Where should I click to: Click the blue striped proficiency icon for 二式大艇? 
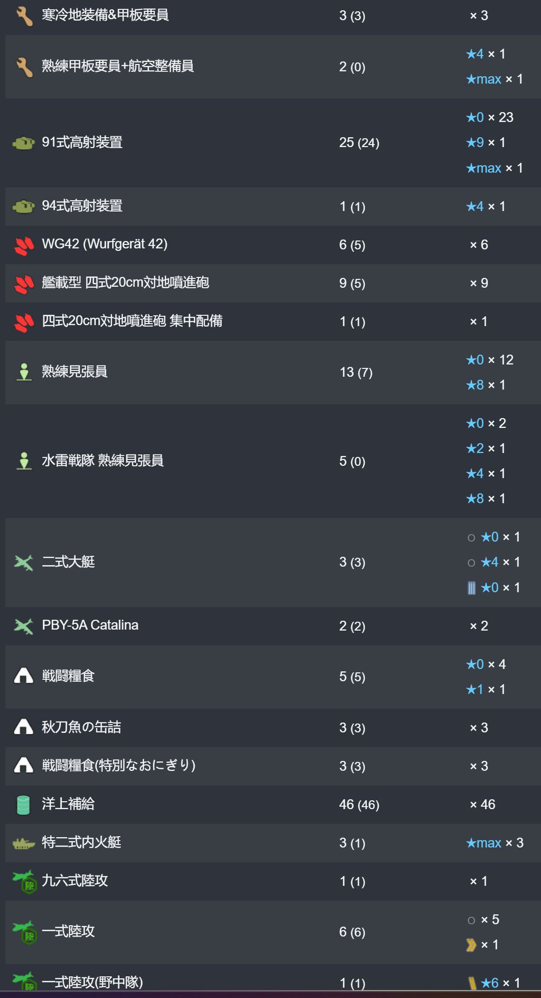[471, 588]
